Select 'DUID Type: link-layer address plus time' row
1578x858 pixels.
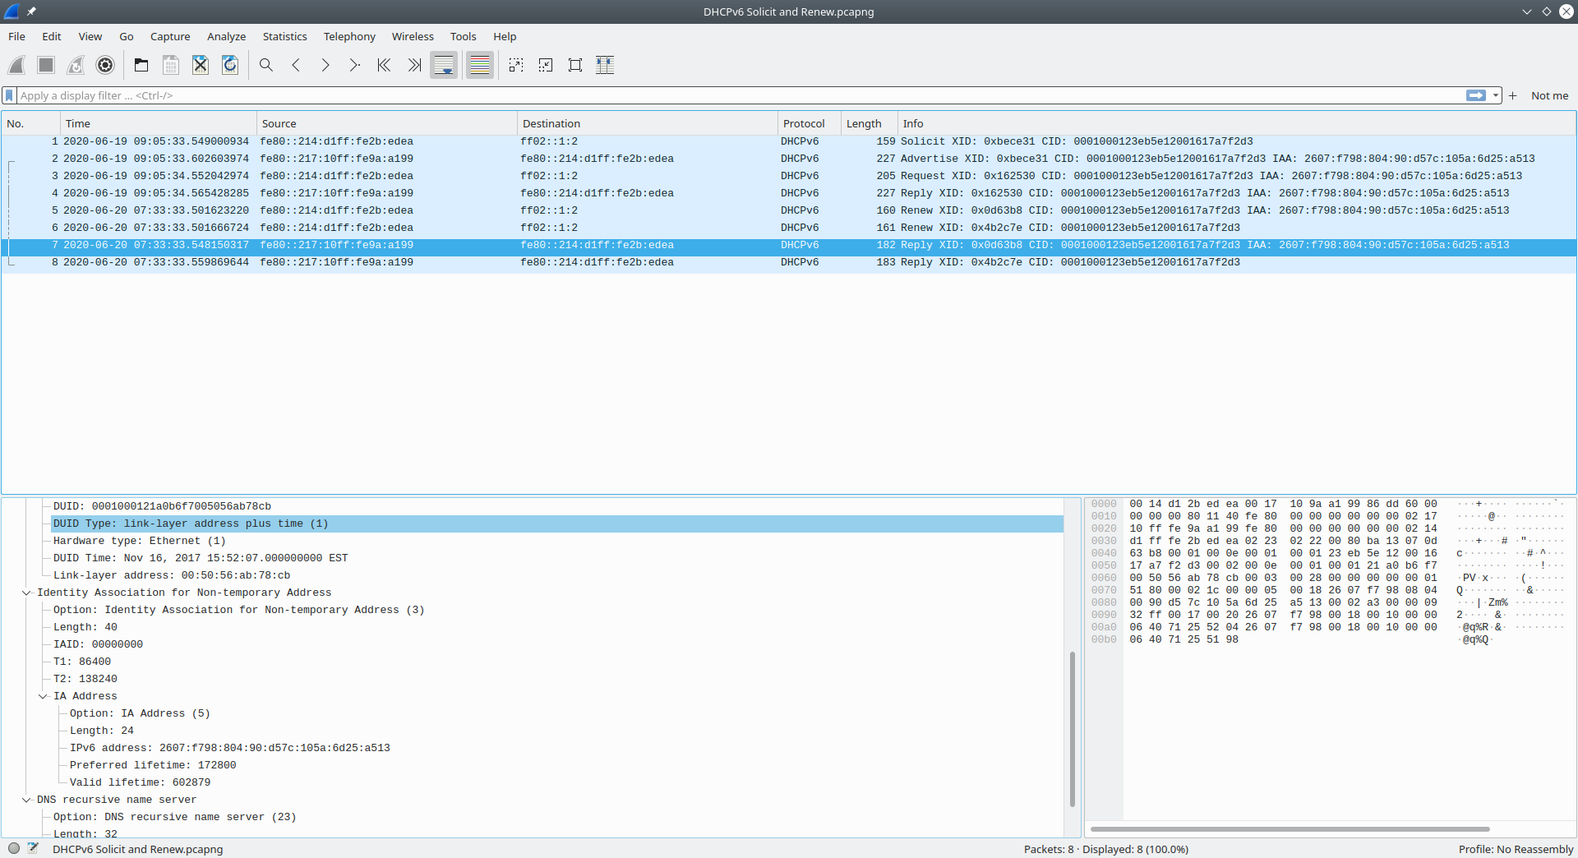[x=557, y=524]
